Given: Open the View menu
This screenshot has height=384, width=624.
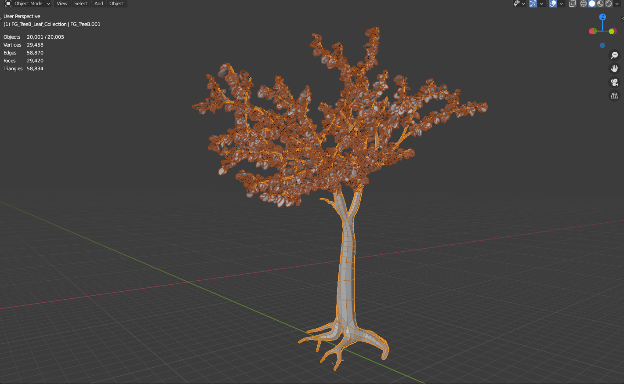Looking at the screenshot, I should tap(62, 4).
